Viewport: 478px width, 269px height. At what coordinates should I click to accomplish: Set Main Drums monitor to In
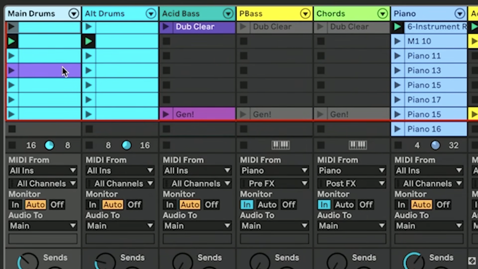coord(15,205)
